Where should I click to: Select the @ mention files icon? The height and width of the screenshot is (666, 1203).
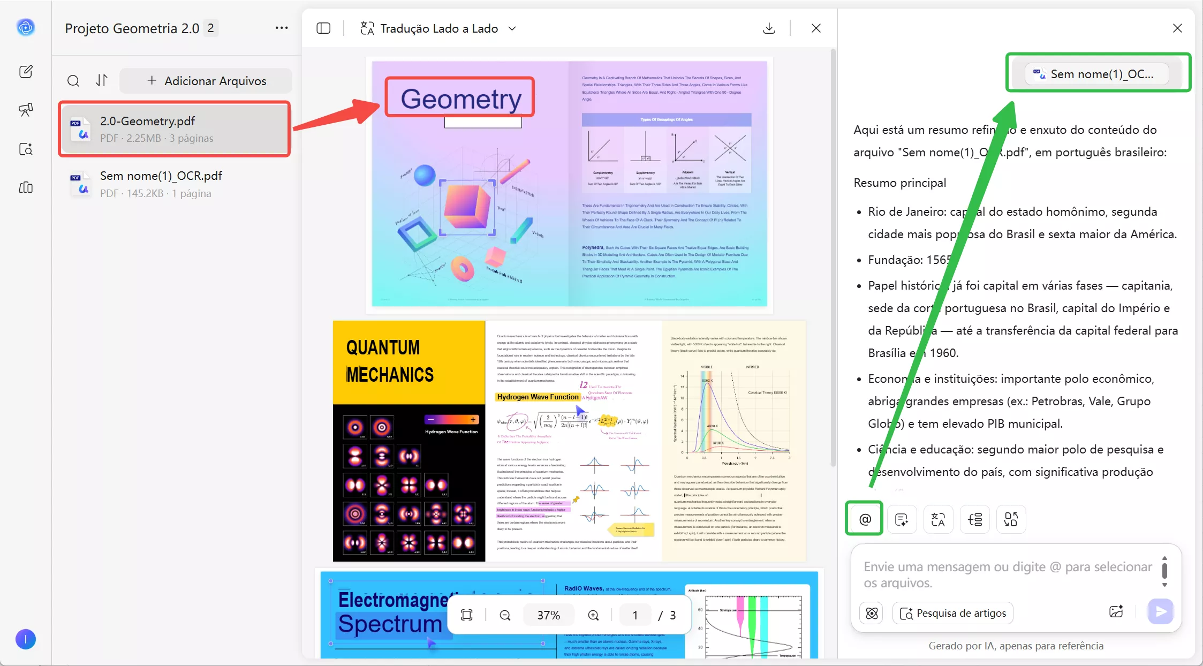(x=864, y=519)
